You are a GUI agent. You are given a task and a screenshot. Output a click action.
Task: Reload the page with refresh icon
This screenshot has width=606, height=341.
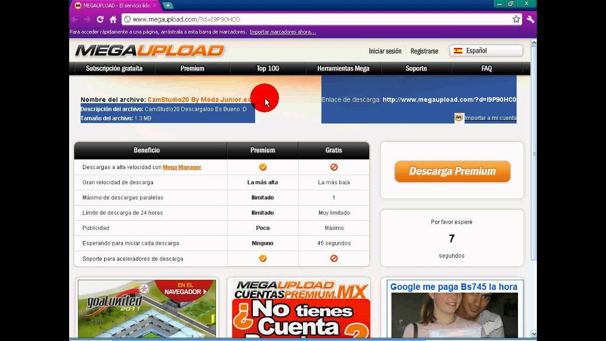pyautogui.click(x=100, y=19)
